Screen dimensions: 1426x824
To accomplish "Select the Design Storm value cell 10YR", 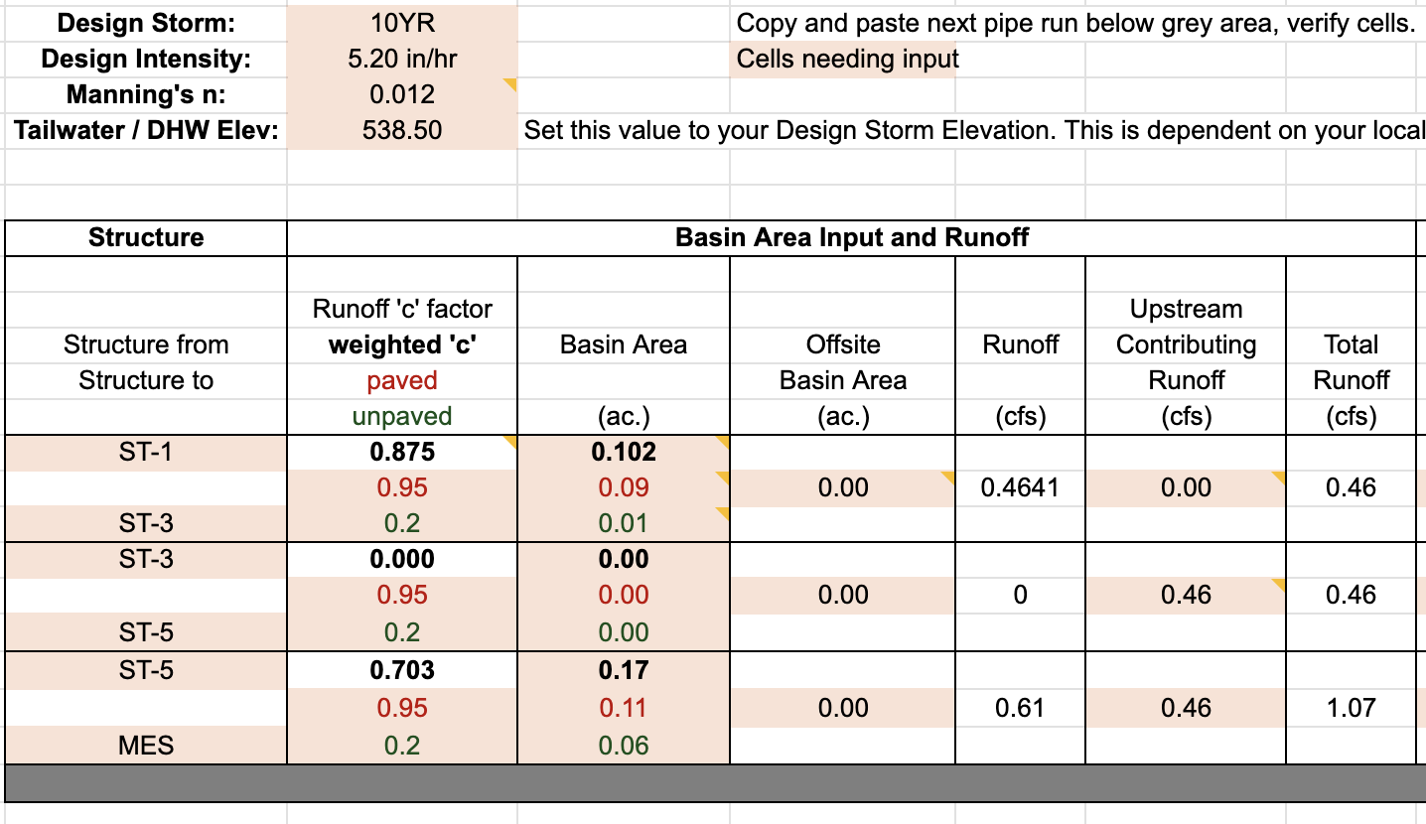I will tap(402, 23).
